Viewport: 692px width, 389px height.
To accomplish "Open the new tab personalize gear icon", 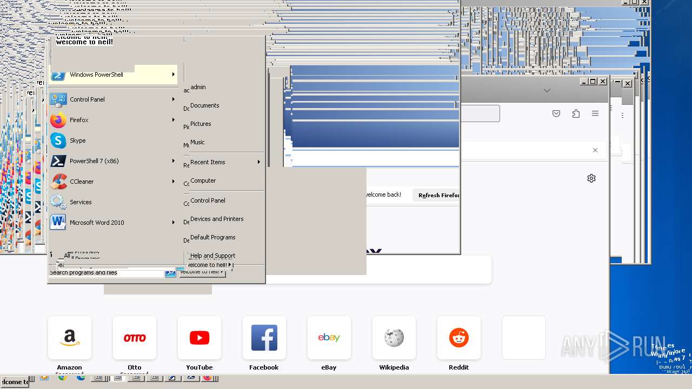I will point(591,178).
